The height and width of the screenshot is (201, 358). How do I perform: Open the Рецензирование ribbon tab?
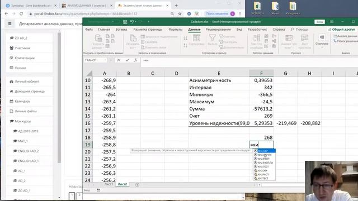tap(218, 30)
